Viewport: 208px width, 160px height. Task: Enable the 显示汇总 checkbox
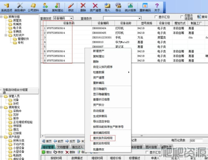point(157,17)
